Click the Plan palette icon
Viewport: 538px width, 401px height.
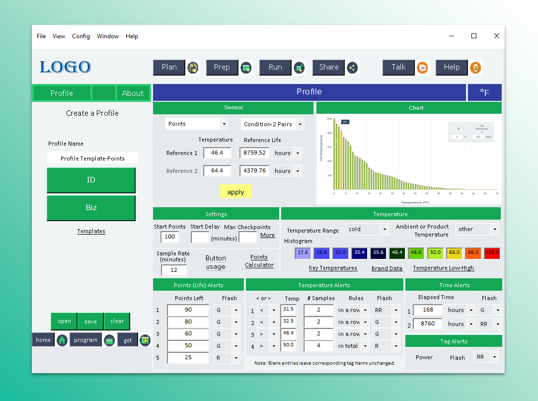click(x=193, y=68)
